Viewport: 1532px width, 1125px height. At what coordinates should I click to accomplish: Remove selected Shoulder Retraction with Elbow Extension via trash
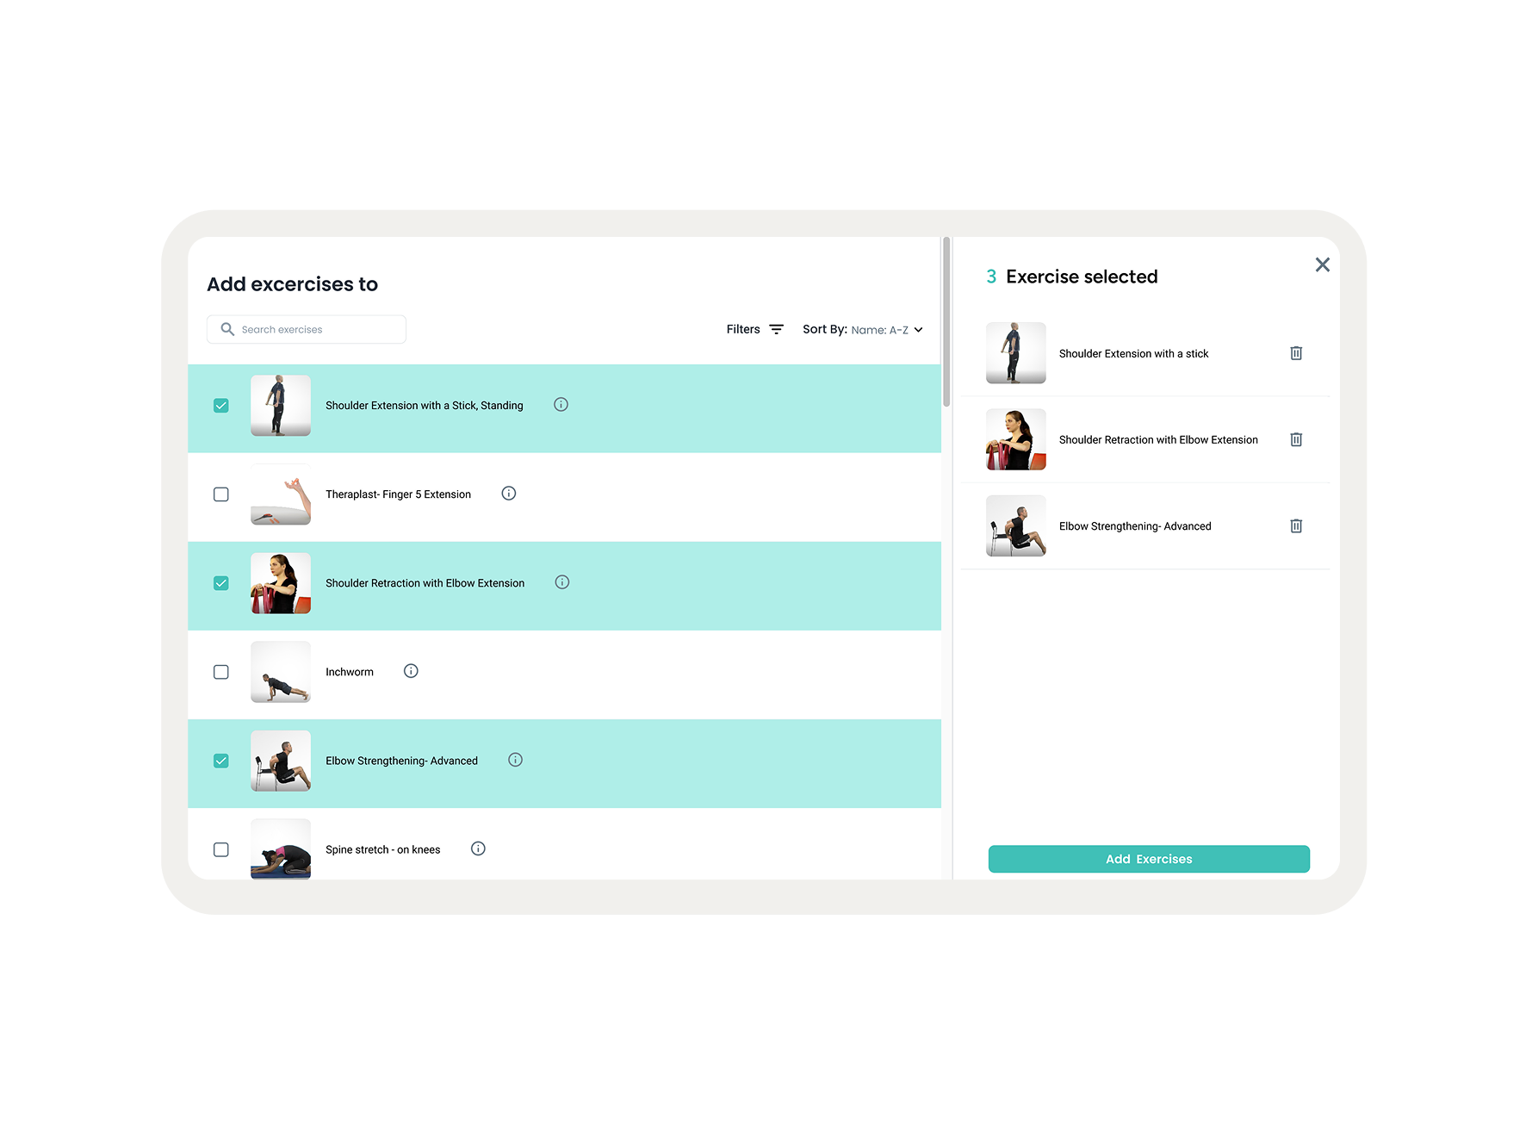pyautogui.click(x=1296, y=439)
